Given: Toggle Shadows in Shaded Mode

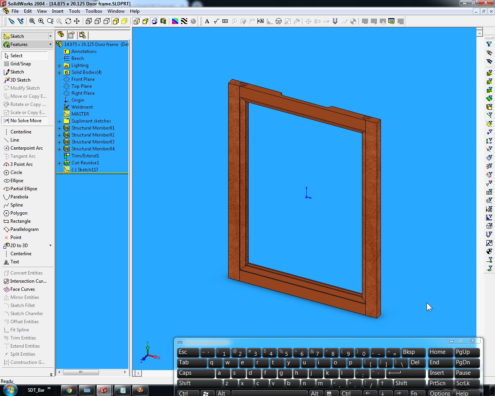Looking at the screenshot, I should click(154, 21).
